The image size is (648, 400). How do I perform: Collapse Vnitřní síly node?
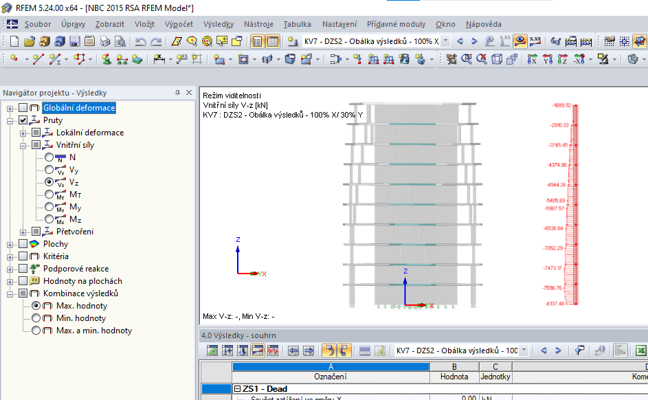point(23,146)
